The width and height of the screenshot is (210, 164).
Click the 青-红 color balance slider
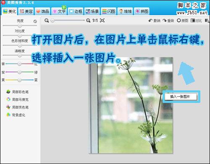[19, 64]
